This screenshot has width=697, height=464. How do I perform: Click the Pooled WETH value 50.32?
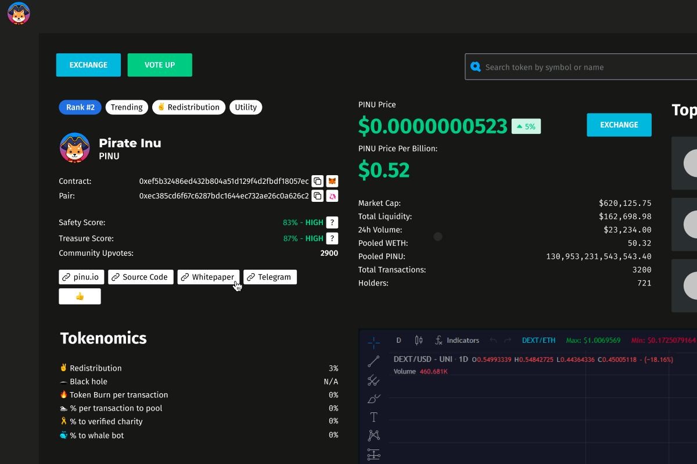pos(639,244)
